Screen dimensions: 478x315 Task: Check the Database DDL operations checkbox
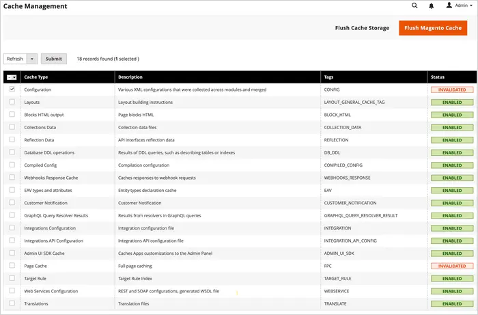[12, 152]
